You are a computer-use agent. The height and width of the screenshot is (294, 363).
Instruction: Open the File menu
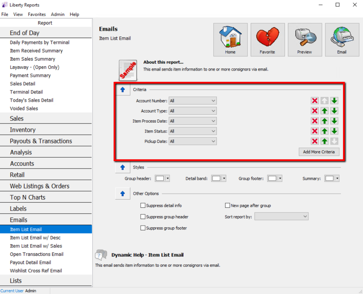pyautogui.click(x=5, y=14)
